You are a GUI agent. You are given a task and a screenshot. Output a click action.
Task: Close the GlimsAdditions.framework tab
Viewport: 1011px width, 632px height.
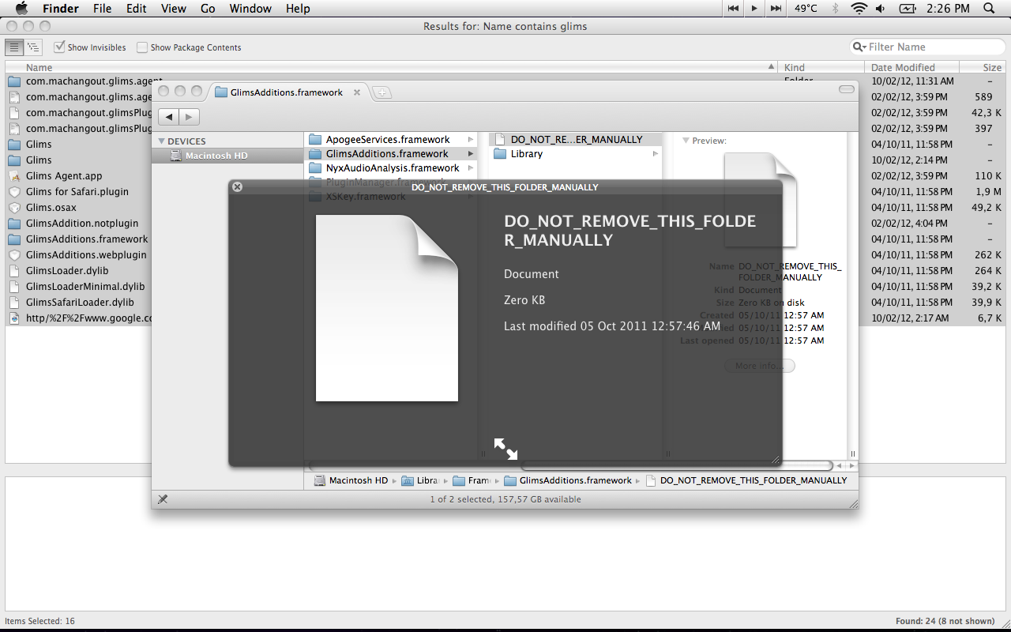pyautogui.click(x=357, y=92)
